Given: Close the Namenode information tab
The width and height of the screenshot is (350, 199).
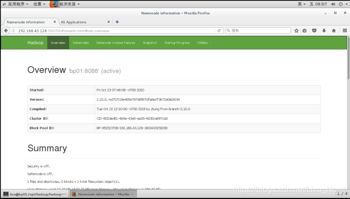Looking at the screenshot, I should (55, 22).
